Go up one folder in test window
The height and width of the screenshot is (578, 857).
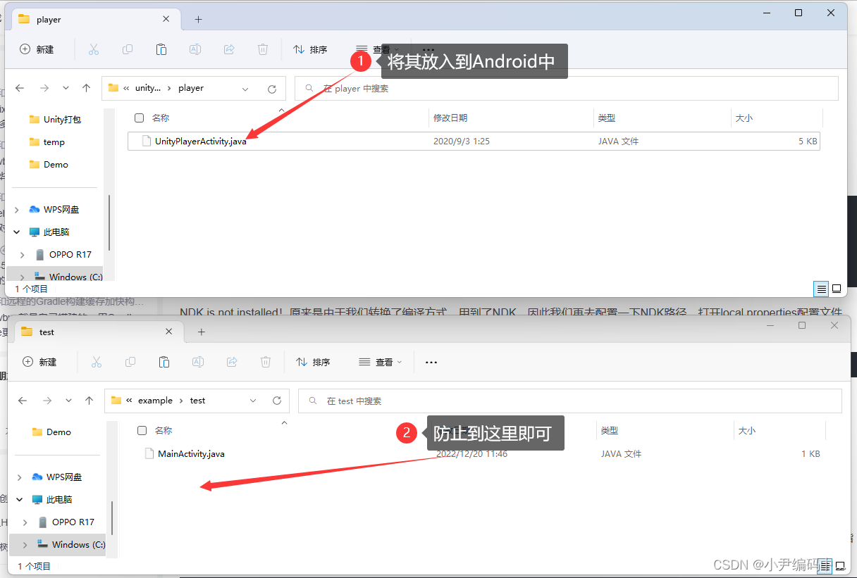89,401
